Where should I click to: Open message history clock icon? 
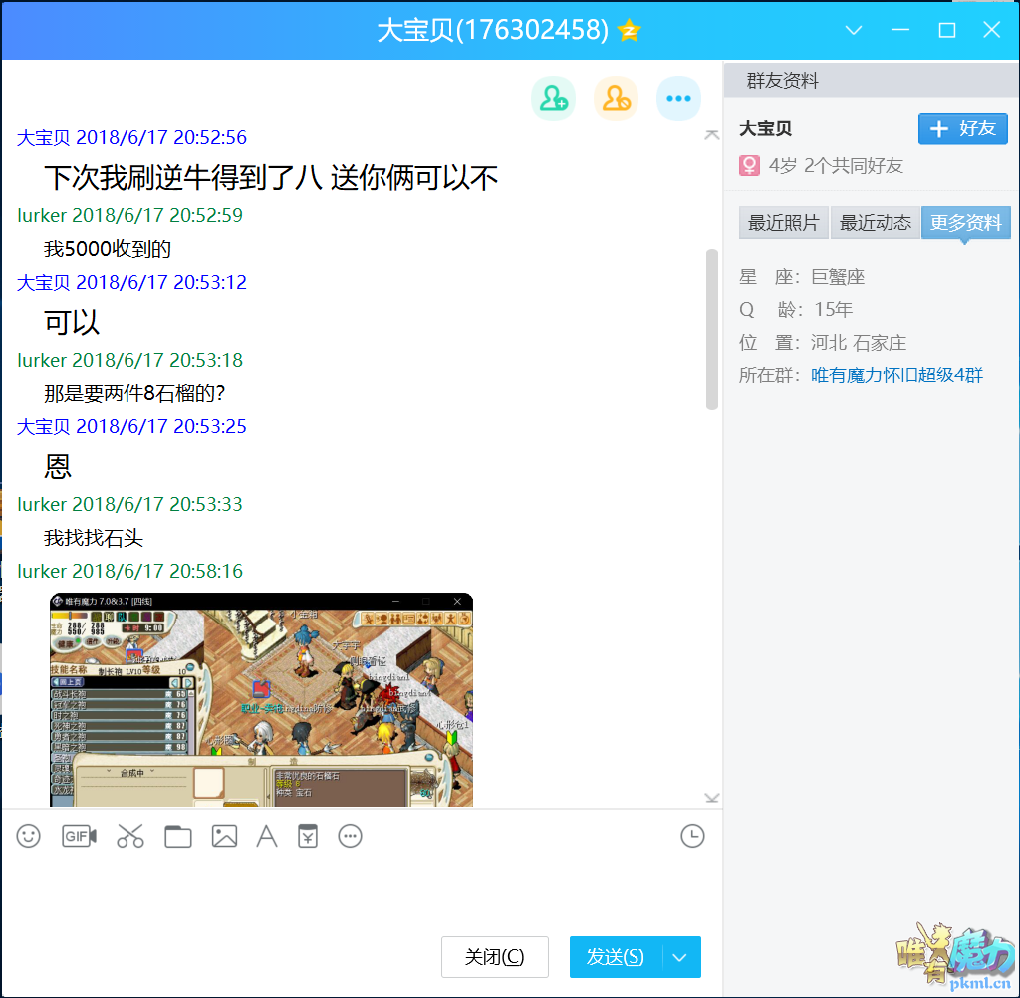[x=692, y=836]
